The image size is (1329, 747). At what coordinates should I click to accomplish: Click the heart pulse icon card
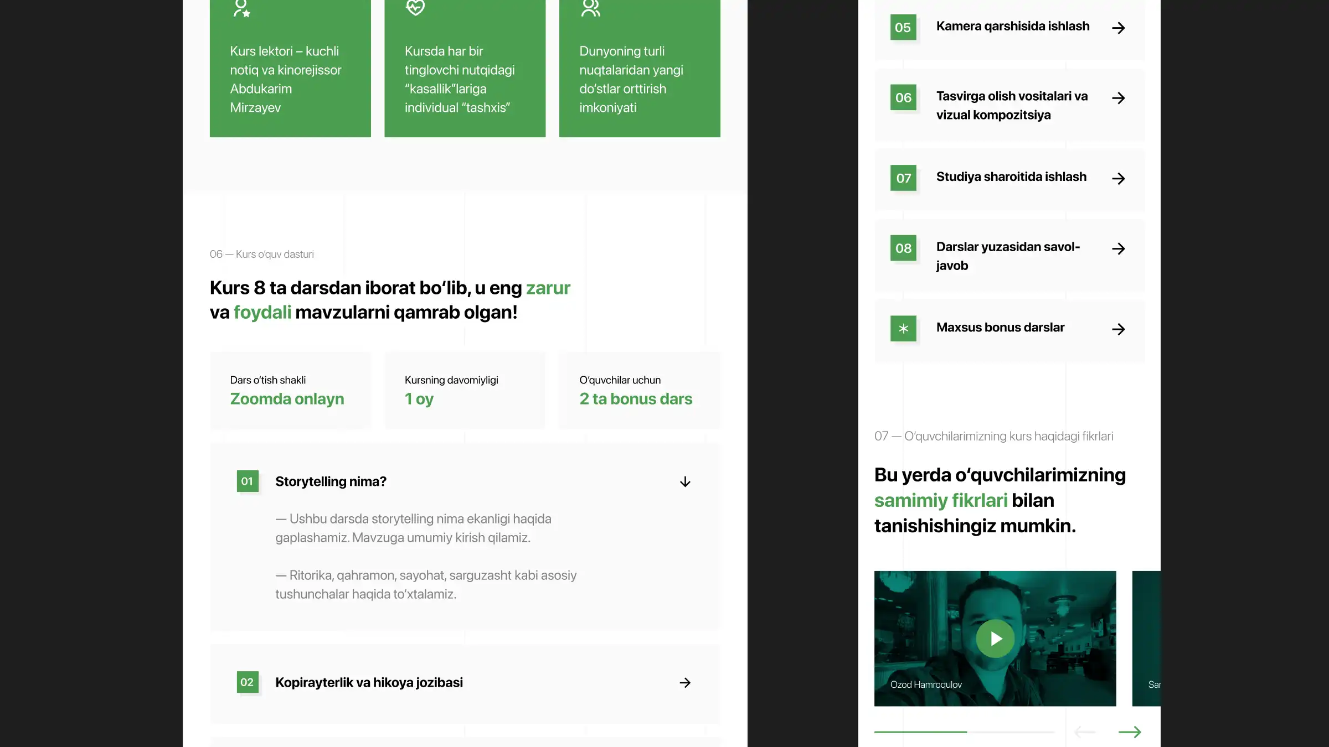click(415, 8)
